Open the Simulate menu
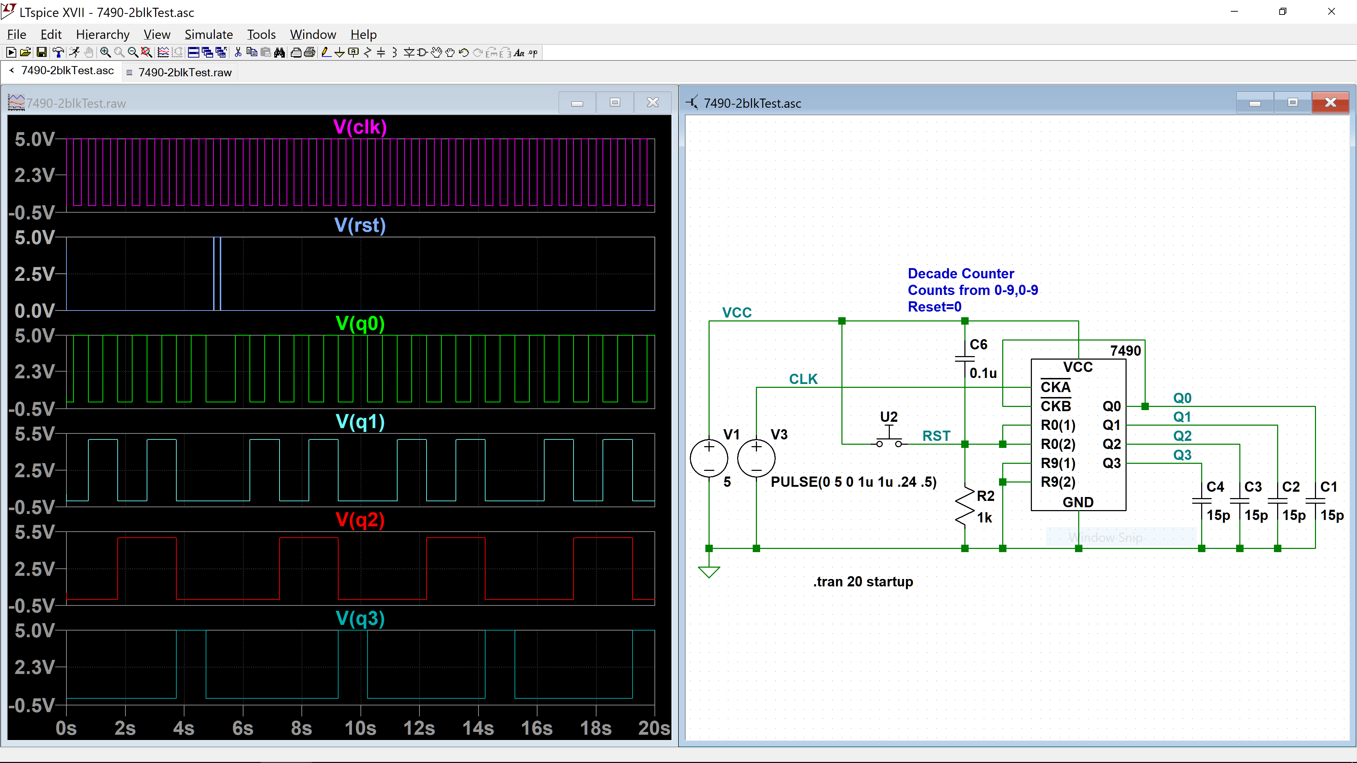This screenshot has height=763, width=1357. pos(208,34)
